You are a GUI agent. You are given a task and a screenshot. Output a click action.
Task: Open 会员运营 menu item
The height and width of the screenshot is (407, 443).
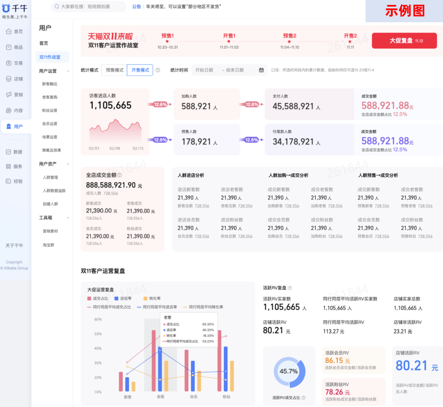(x=50, y=124)
